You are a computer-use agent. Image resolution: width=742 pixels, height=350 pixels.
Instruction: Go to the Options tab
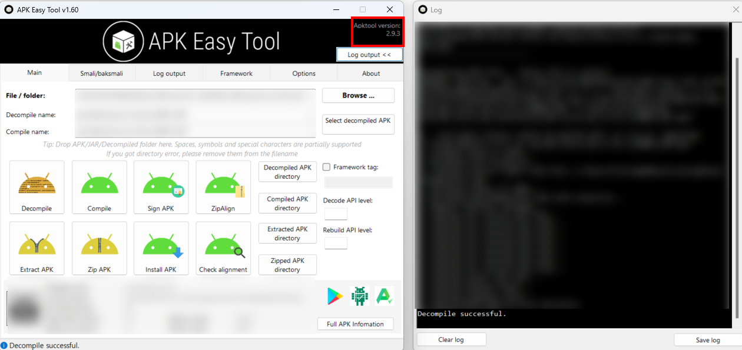304,74
